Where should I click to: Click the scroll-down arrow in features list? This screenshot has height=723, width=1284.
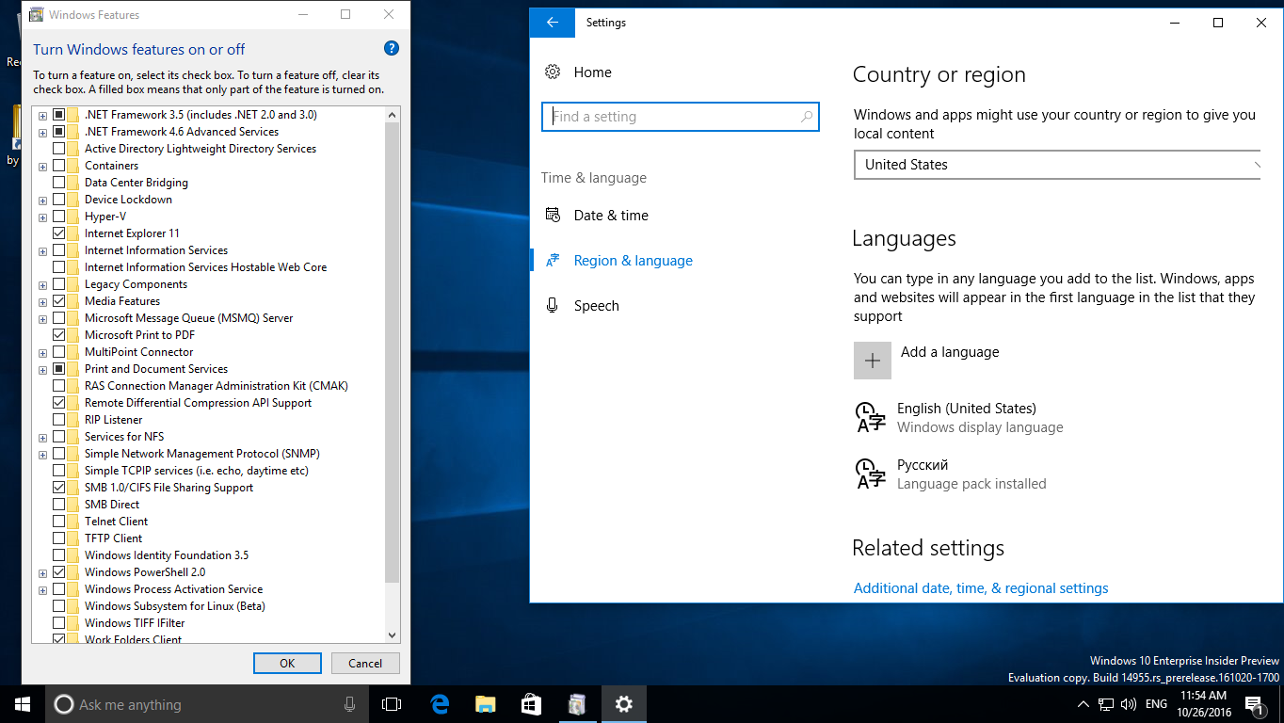(393, 635)
